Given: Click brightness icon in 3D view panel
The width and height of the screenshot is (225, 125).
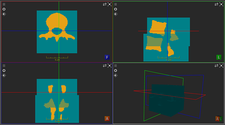Looking at the screenshot, I should pos(115,75).
